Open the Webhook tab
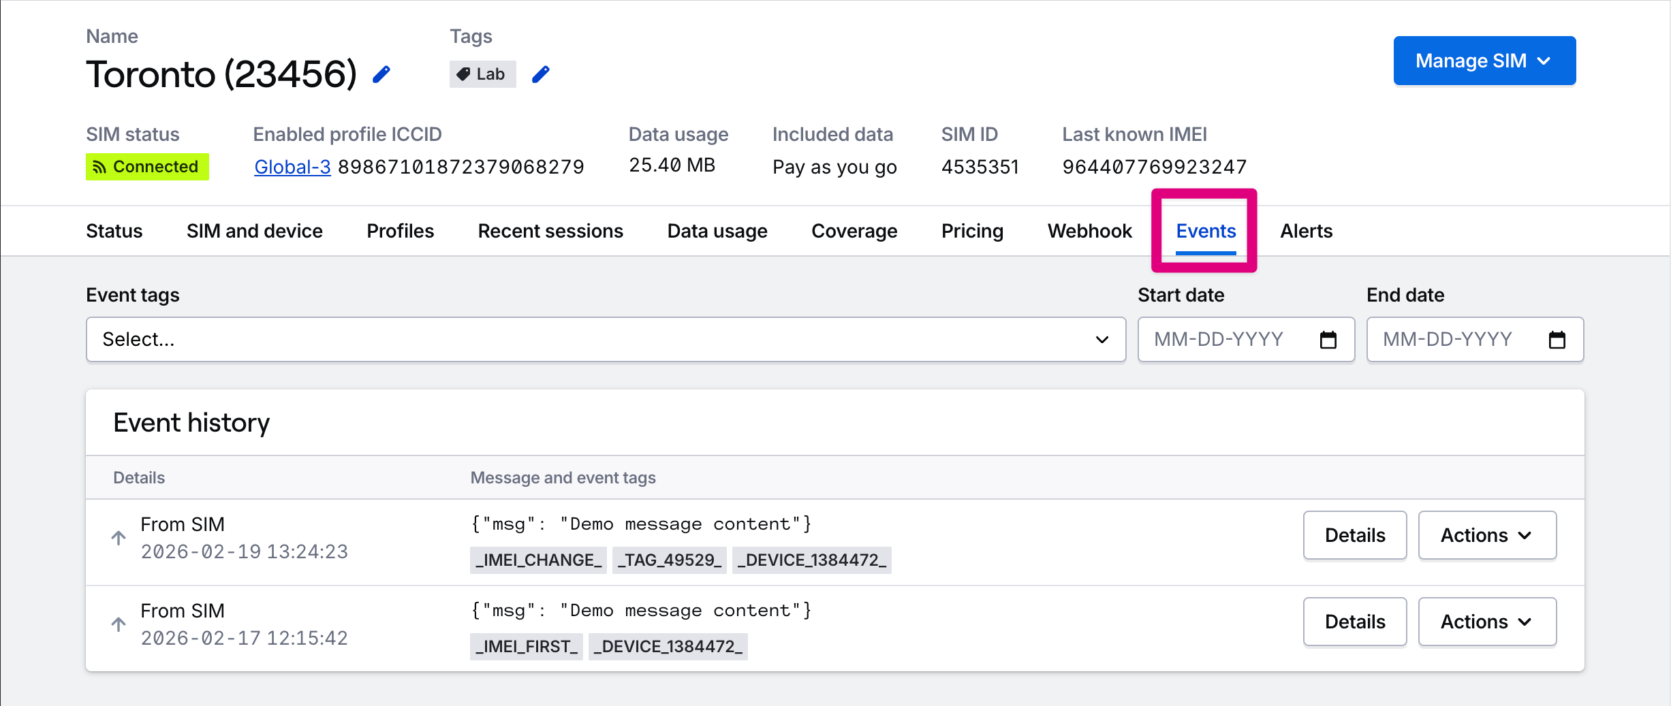Viewport: 1671px width, 706px height. [x=1089, y=231]
